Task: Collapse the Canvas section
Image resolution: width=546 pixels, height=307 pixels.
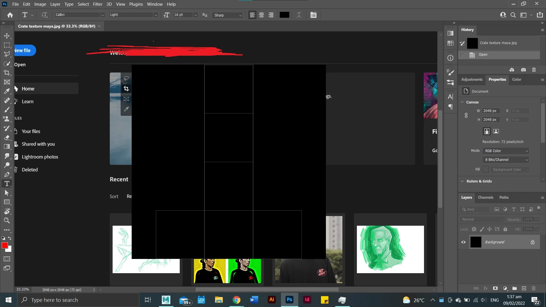Action: click(x=462, y=102)
